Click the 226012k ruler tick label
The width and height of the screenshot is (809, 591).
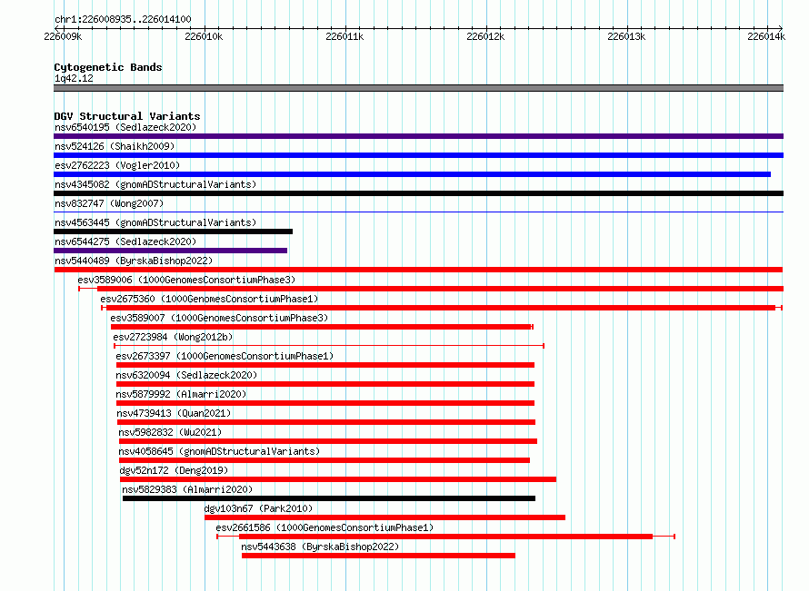(485, 36)
